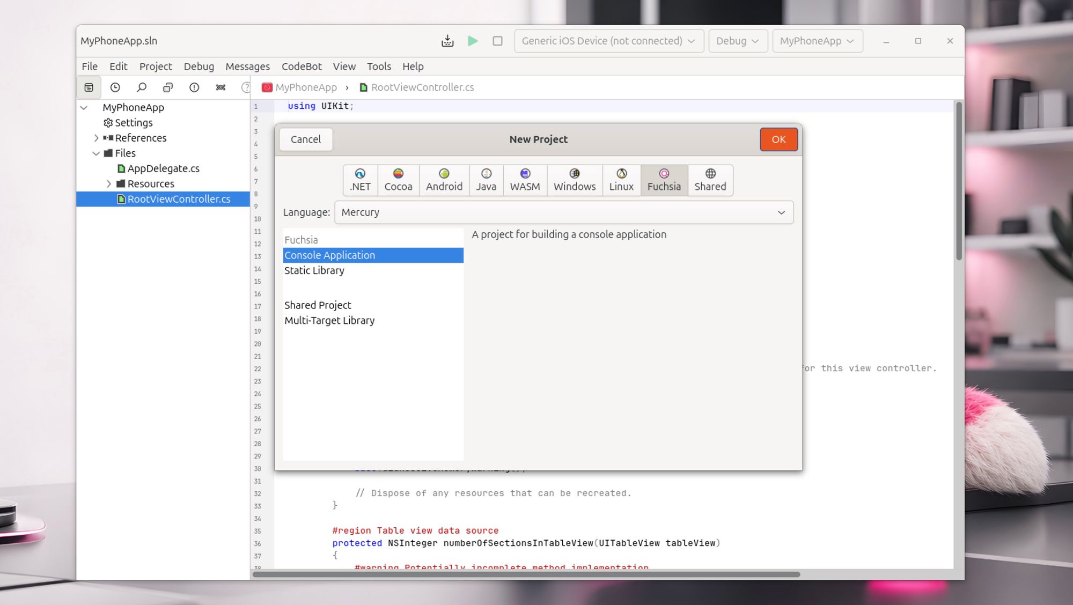Open the CodeBot menu
The height and width of the screenshot is (605, 1073).
pyautogui.click(x=302, y=67)
